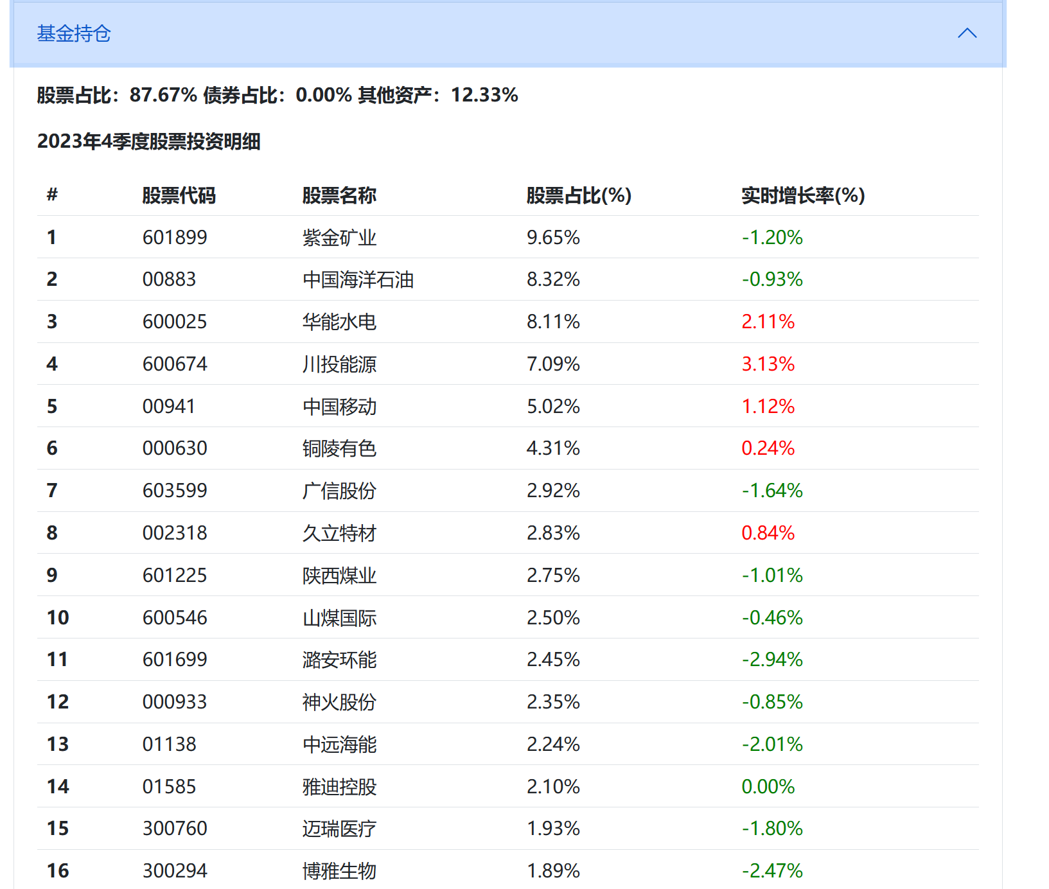Click stock name 中国海洋石油

tap(358, 279)
